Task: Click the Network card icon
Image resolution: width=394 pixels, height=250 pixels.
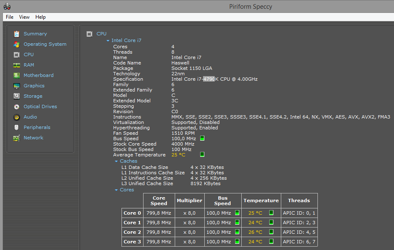Action: 17,138
